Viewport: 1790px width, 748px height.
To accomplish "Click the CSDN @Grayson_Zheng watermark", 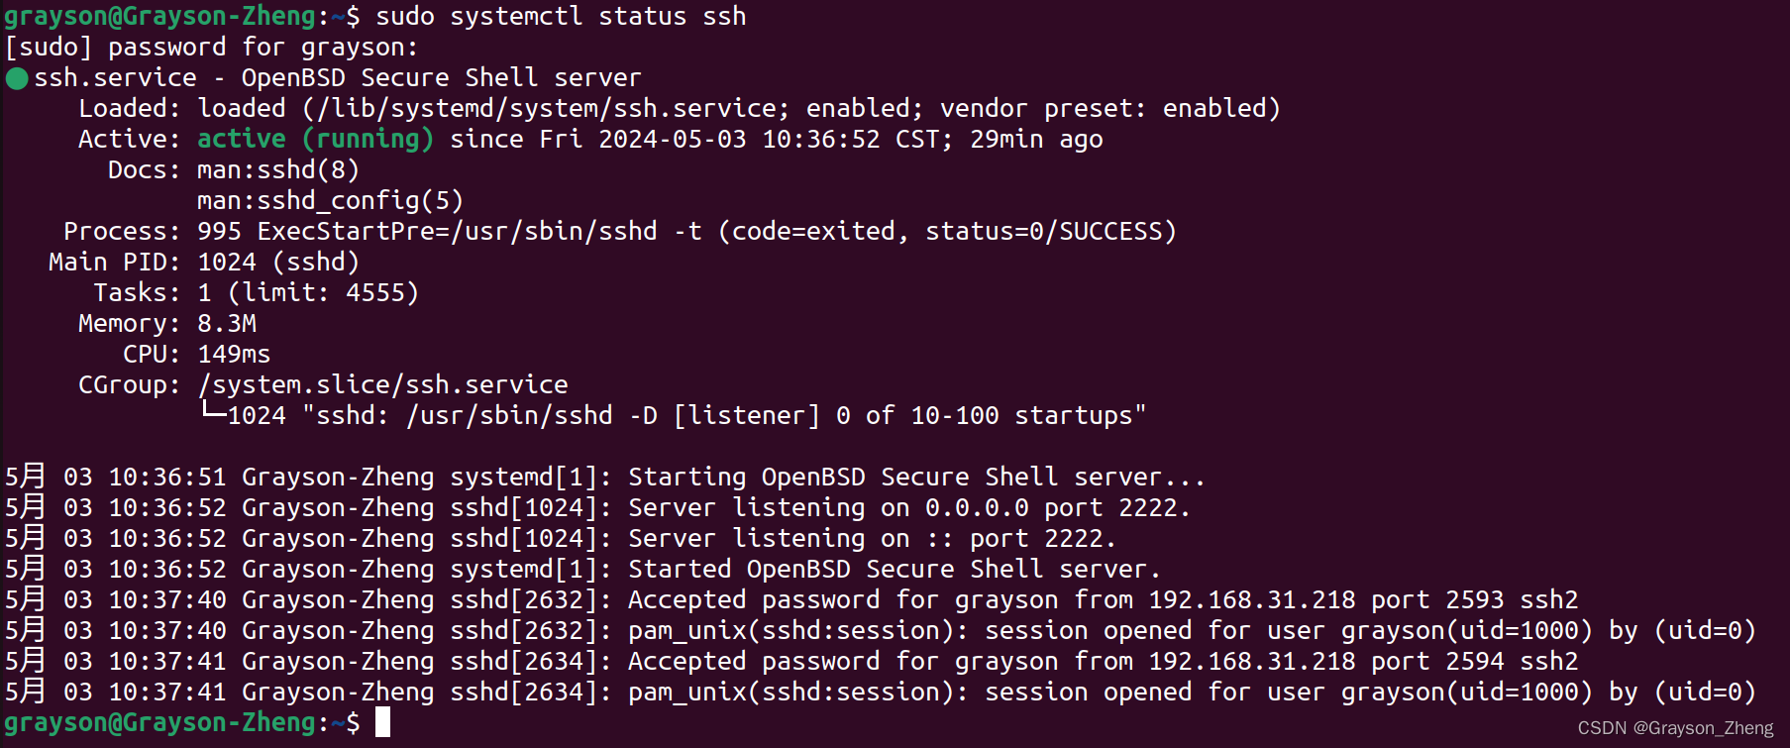I will click(x=1675, y=728).
